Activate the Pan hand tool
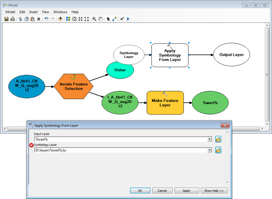 pyautogui.click(x=101, y=19)
